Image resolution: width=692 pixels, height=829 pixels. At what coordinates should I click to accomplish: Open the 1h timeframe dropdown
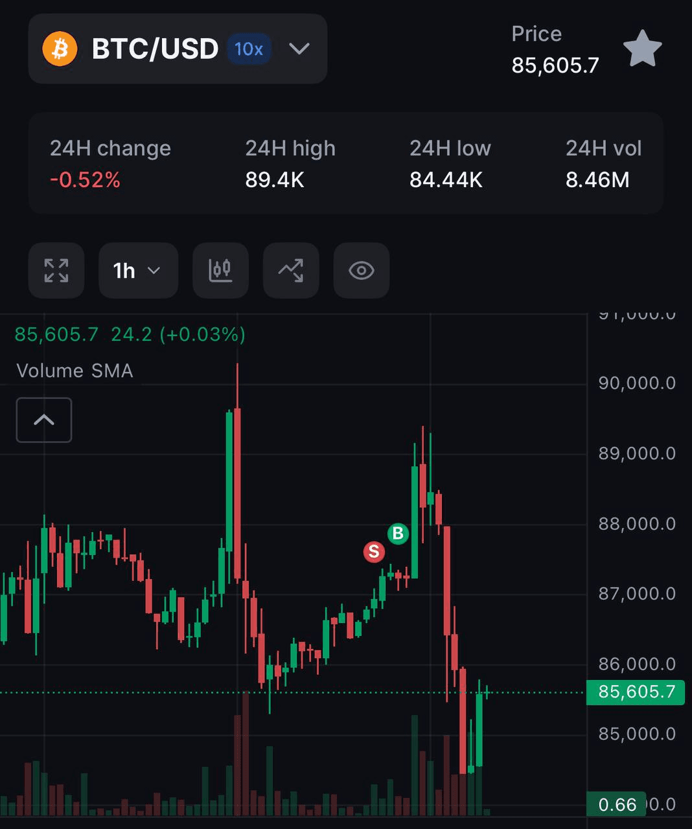(137, 271)
